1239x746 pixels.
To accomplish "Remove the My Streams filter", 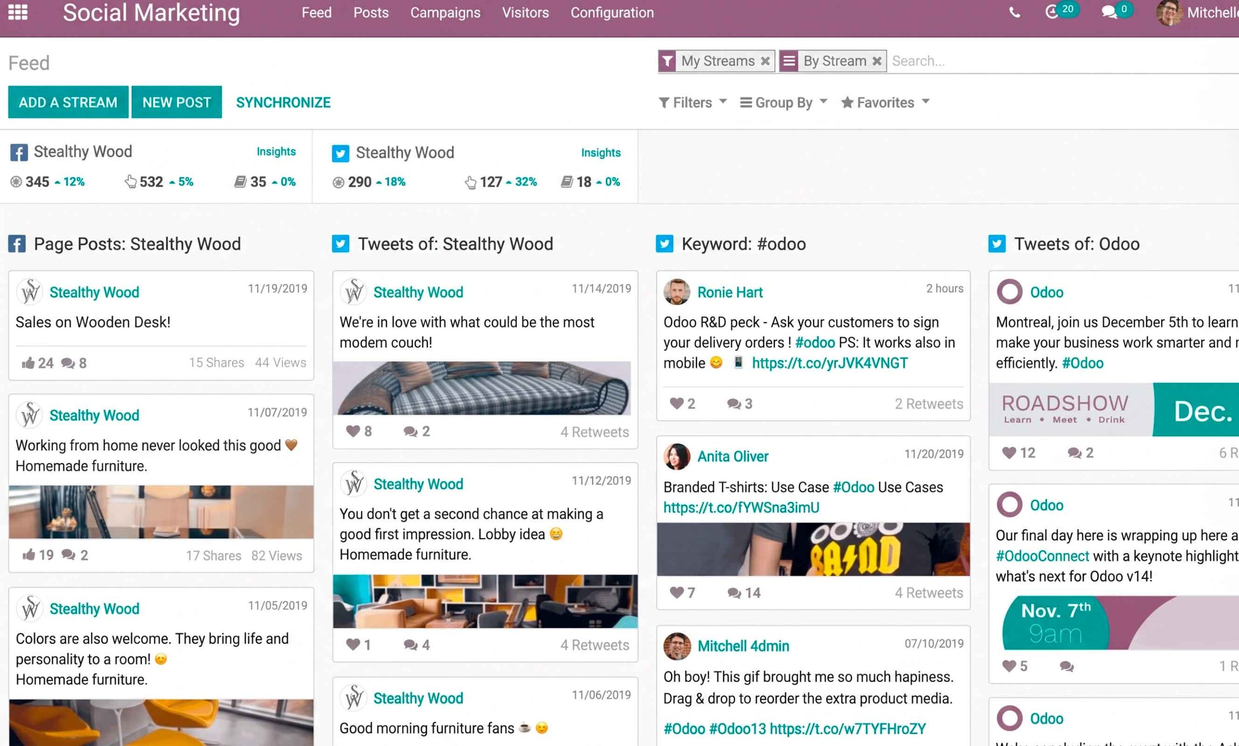I will [x=765, y=61].
